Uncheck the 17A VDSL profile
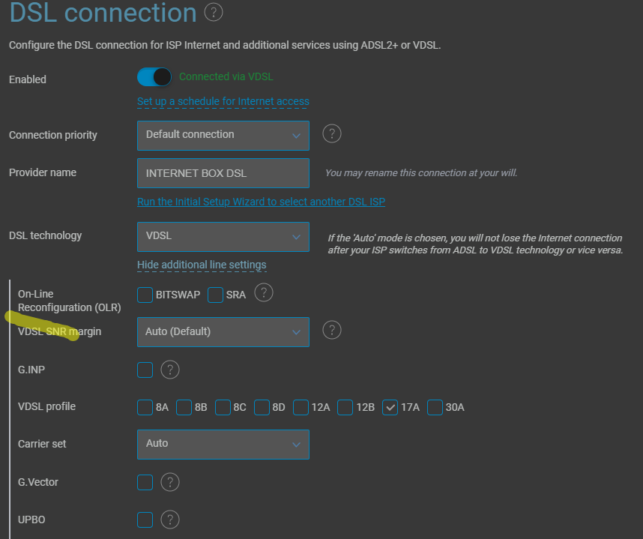643x539 pixels. (x=390, y=407)
